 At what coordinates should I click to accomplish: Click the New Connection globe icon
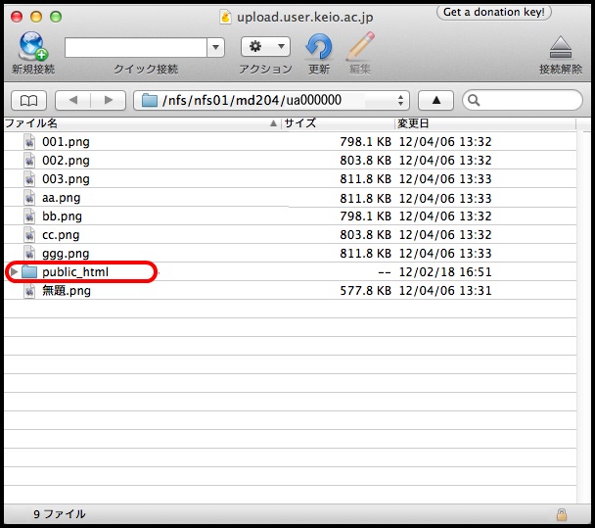click(33, 46)
